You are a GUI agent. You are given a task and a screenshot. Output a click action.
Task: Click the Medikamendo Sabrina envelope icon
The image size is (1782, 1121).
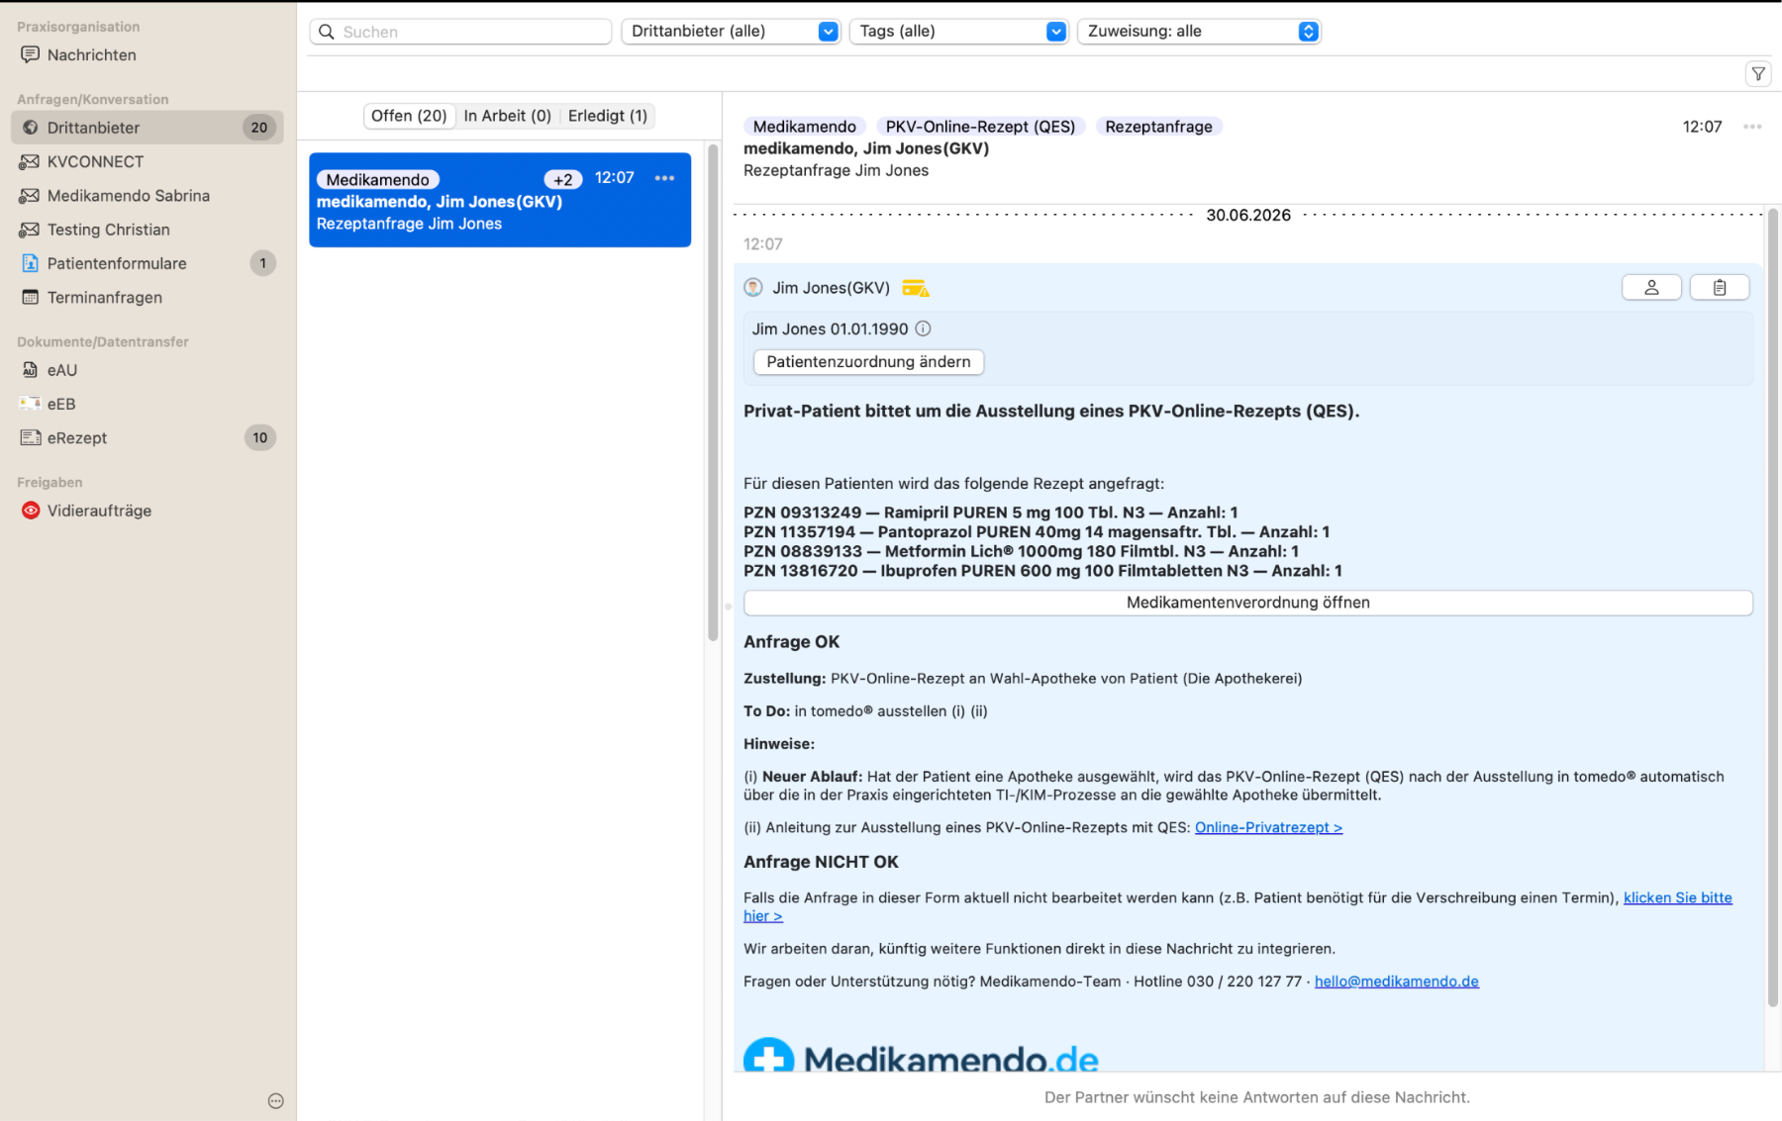(x=30, y=195)
